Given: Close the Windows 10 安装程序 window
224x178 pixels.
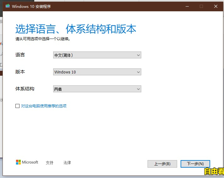Looking at the screenshot, I should pyautogui.click(x=216, y=6).
